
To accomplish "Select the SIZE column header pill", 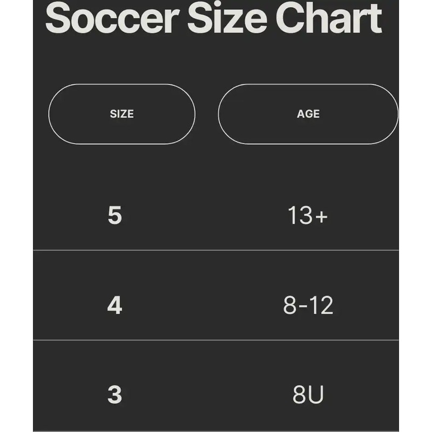I will tap(122, 114).
